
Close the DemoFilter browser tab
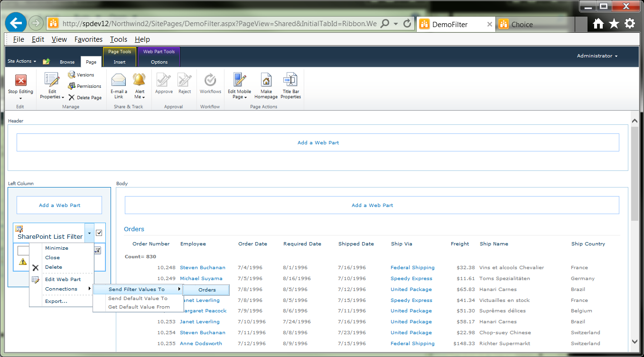tap(490, 24)
